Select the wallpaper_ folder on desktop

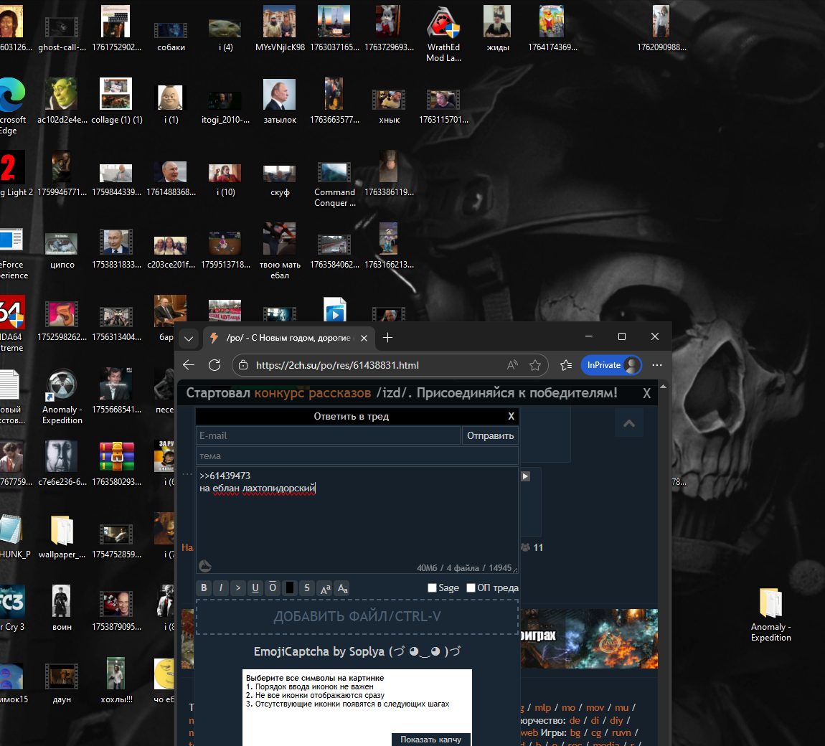(62, 537)
